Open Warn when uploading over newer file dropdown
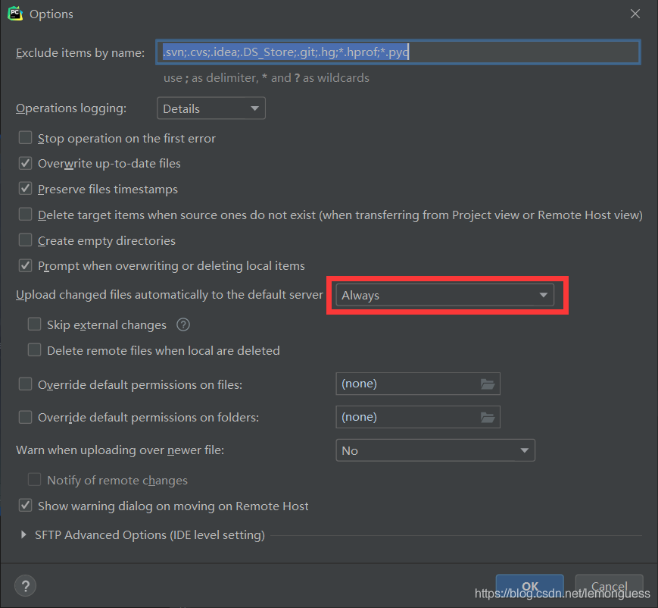Image resolution: width=658 pixels, height=608 pixels. (435, 450)
